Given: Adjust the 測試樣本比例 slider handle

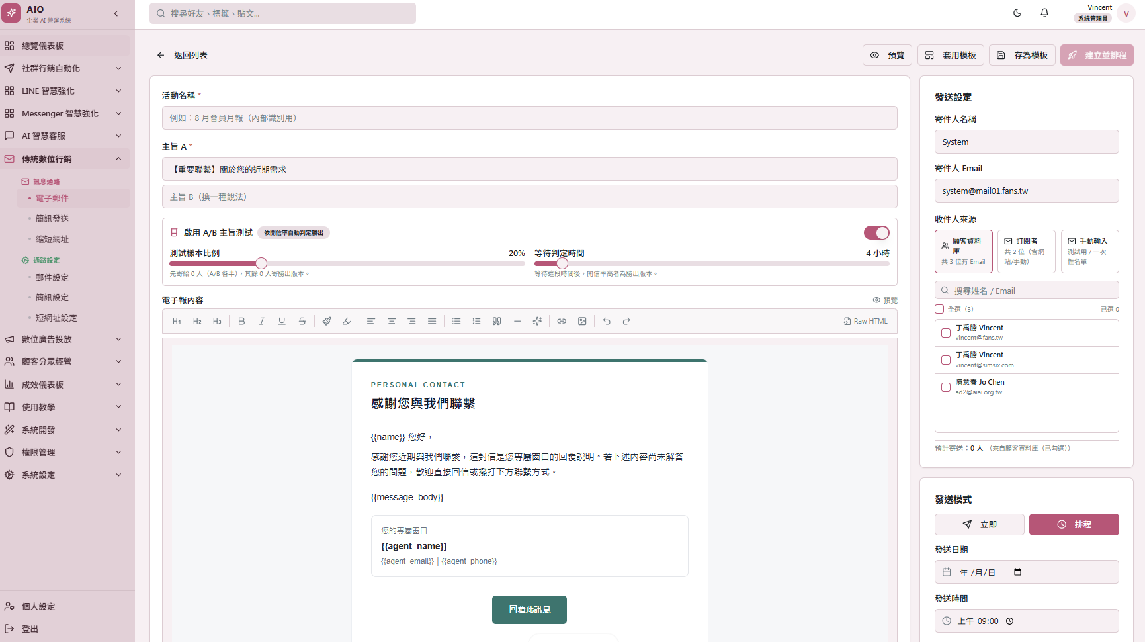Looking at the screenshot, I should coord(261,263).
